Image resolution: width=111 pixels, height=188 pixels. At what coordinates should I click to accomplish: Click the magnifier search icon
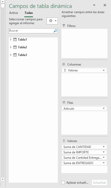[x=55, y=31]
